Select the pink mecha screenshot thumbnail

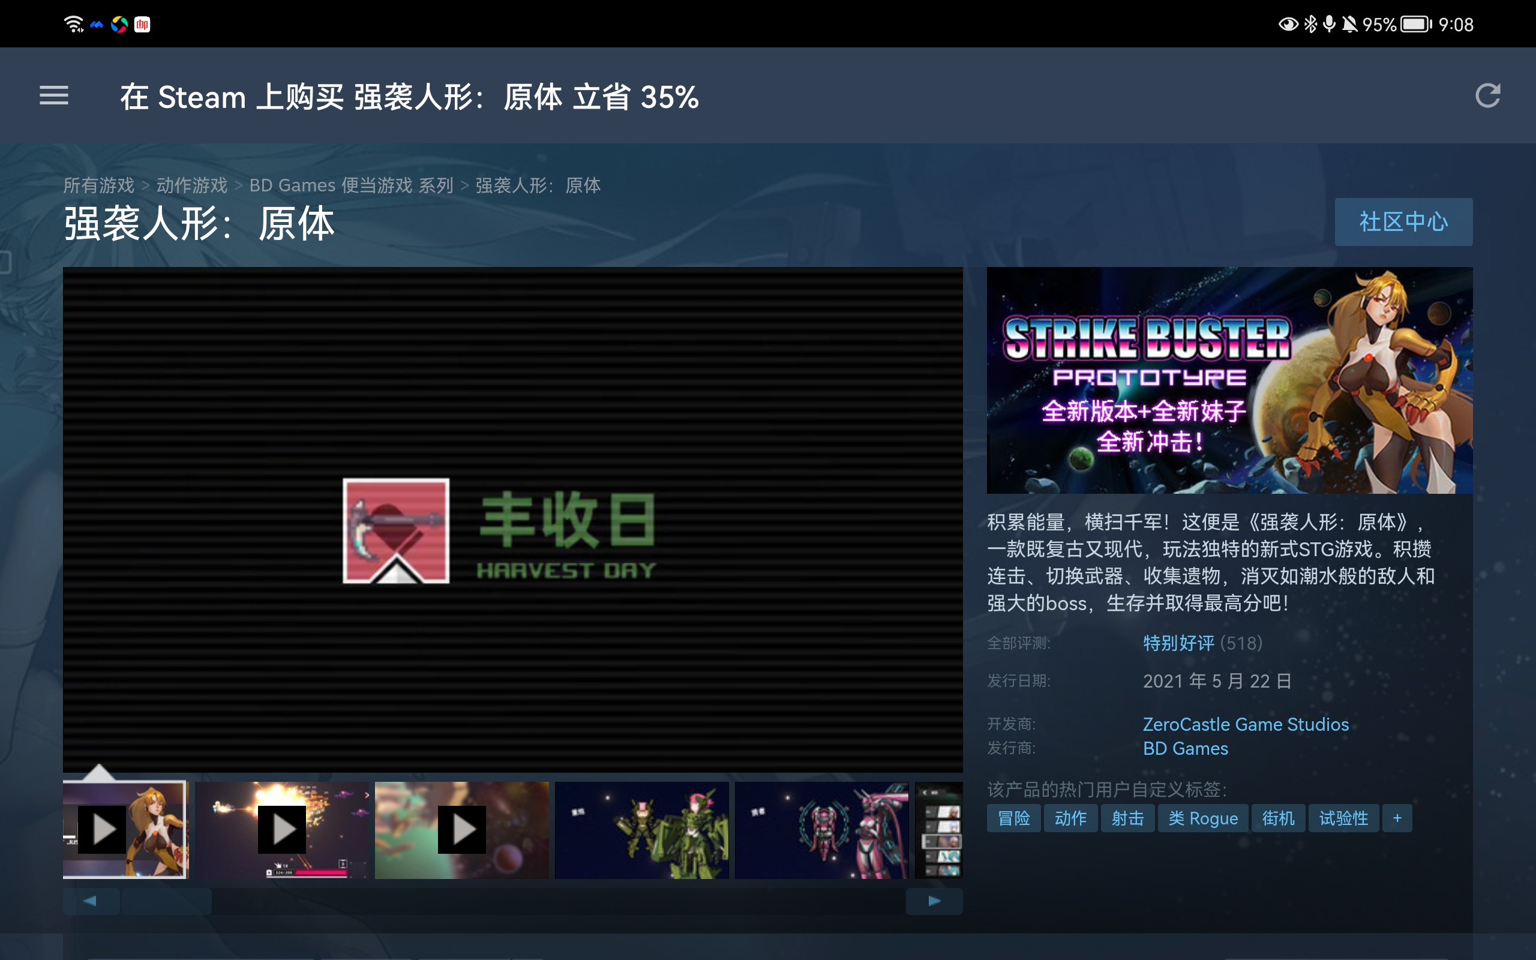[821, 830]
